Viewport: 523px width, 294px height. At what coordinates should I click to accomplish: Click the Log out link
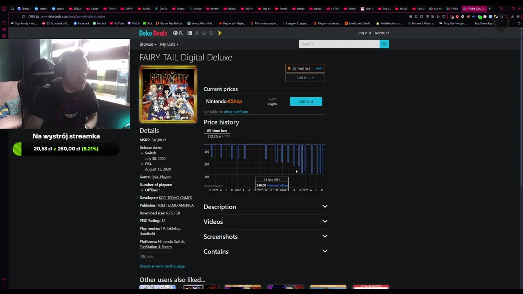pyautogui.click(x=364, y=33)
